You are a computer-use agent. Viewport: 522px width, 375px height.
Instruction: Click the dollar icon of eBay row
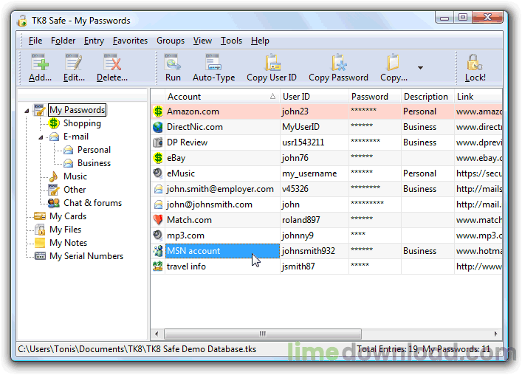(x=158, y=158)
